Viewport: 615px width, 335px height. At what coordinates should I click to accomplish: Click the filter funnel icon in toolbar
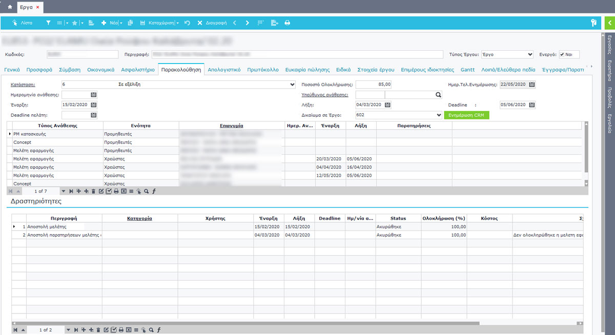coord(48,23)
